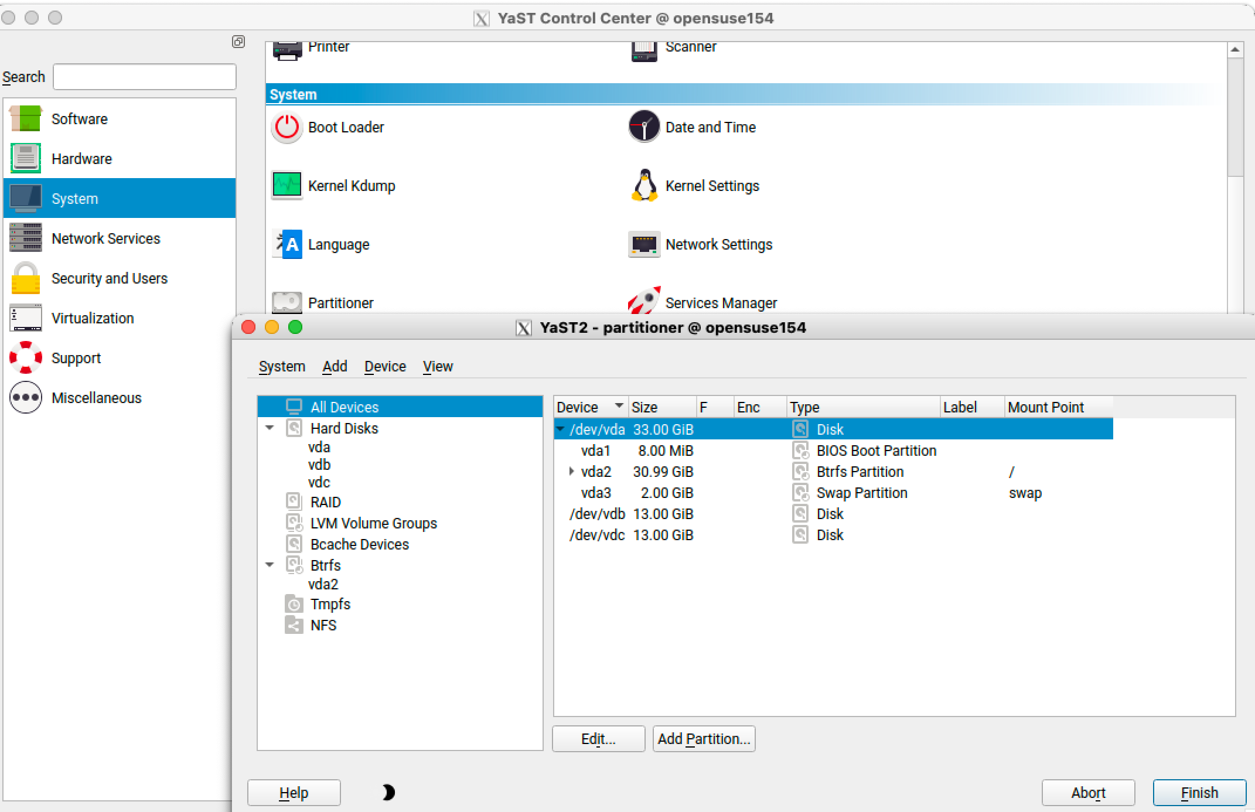Launch Services Manager rocket icon
The image size is (1255, 812).
644,301
